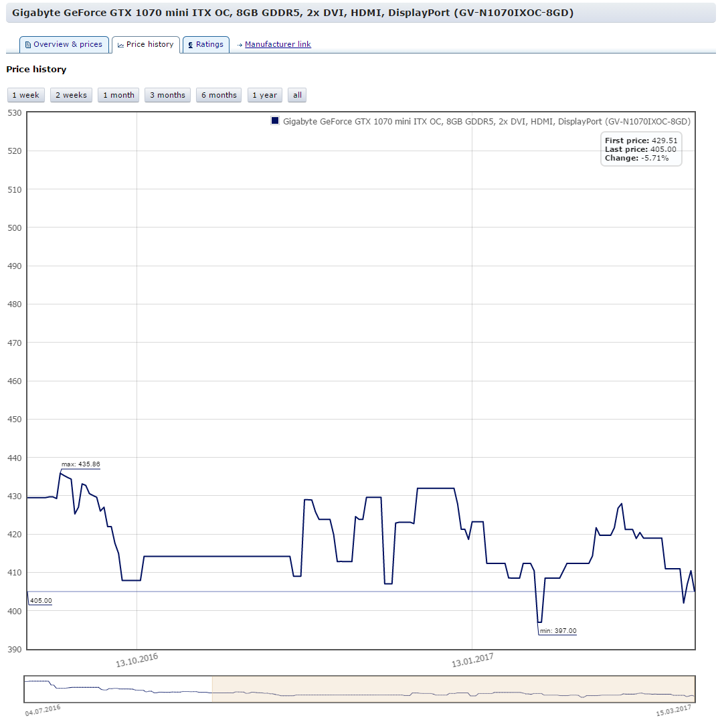Select the 6 months range button

pyautogui.click(x=219, y=95)
